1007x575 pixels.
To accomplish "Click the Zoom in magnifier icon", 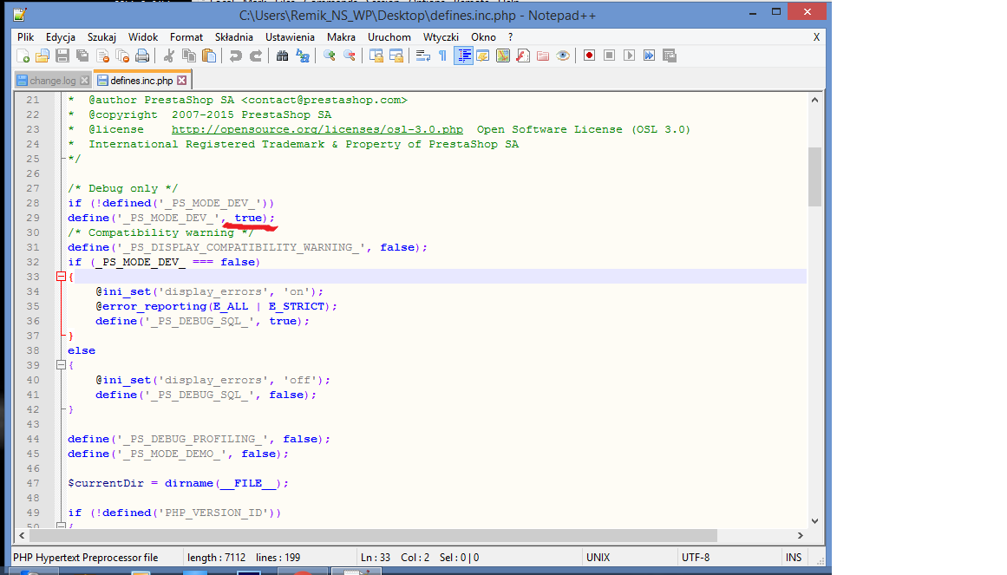I will tap(330, 56).
